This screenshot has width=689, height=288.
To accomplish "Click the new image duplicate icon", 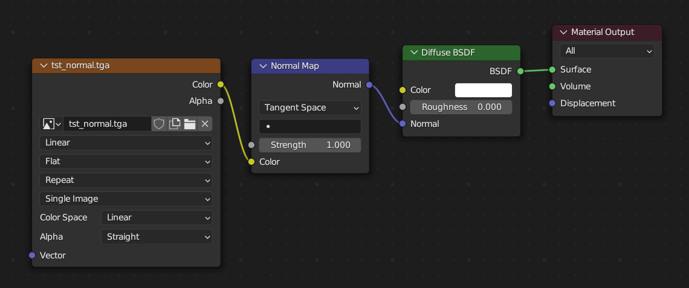I will 175,124.
